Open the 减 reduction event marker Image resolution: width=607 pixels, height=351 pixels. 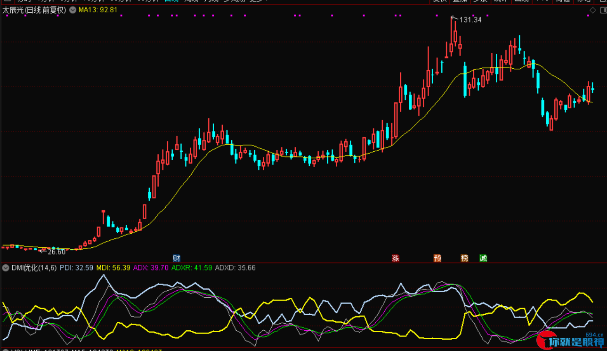pos(483,258)
